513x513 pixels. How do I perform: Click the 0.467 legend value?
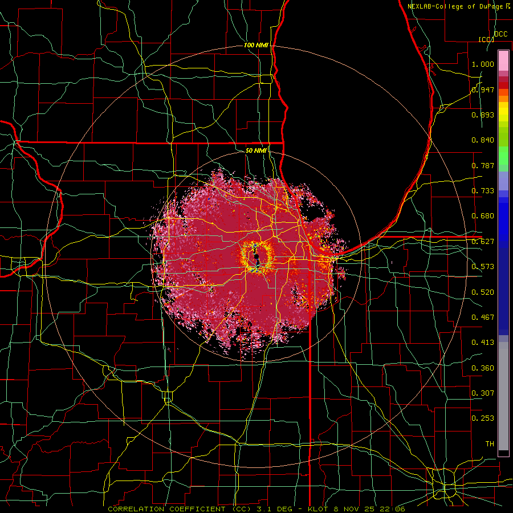pyautogui.click(x=483, y=317)
